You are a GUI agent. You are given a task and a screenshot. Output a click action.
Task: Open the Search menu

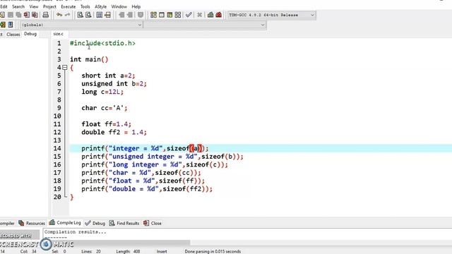(18, 6)
